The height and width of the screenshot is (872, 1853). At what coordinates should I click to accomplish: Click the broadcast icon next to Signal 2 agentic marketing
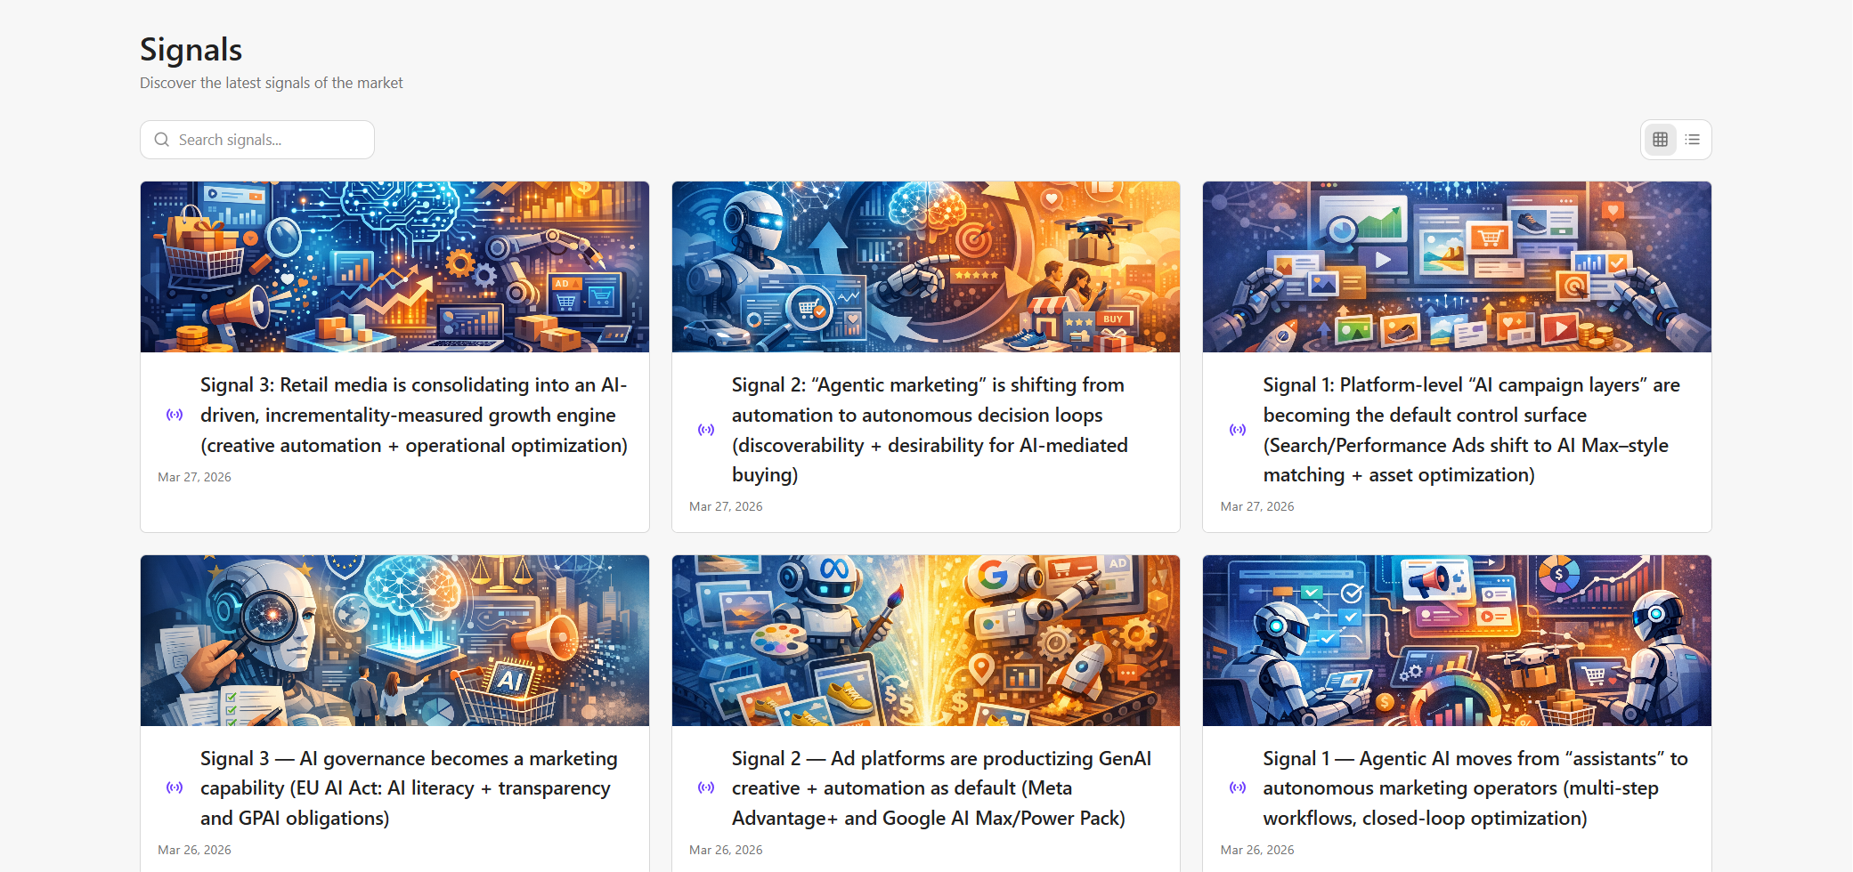tap(705, 429)
